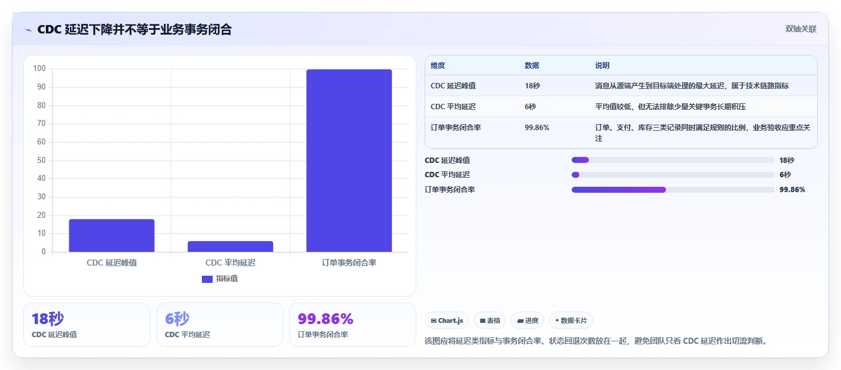Viewport: 841px width, 370px height.
Task: Toggle the 指标值 legend swatch
Action: coord(207,279)
